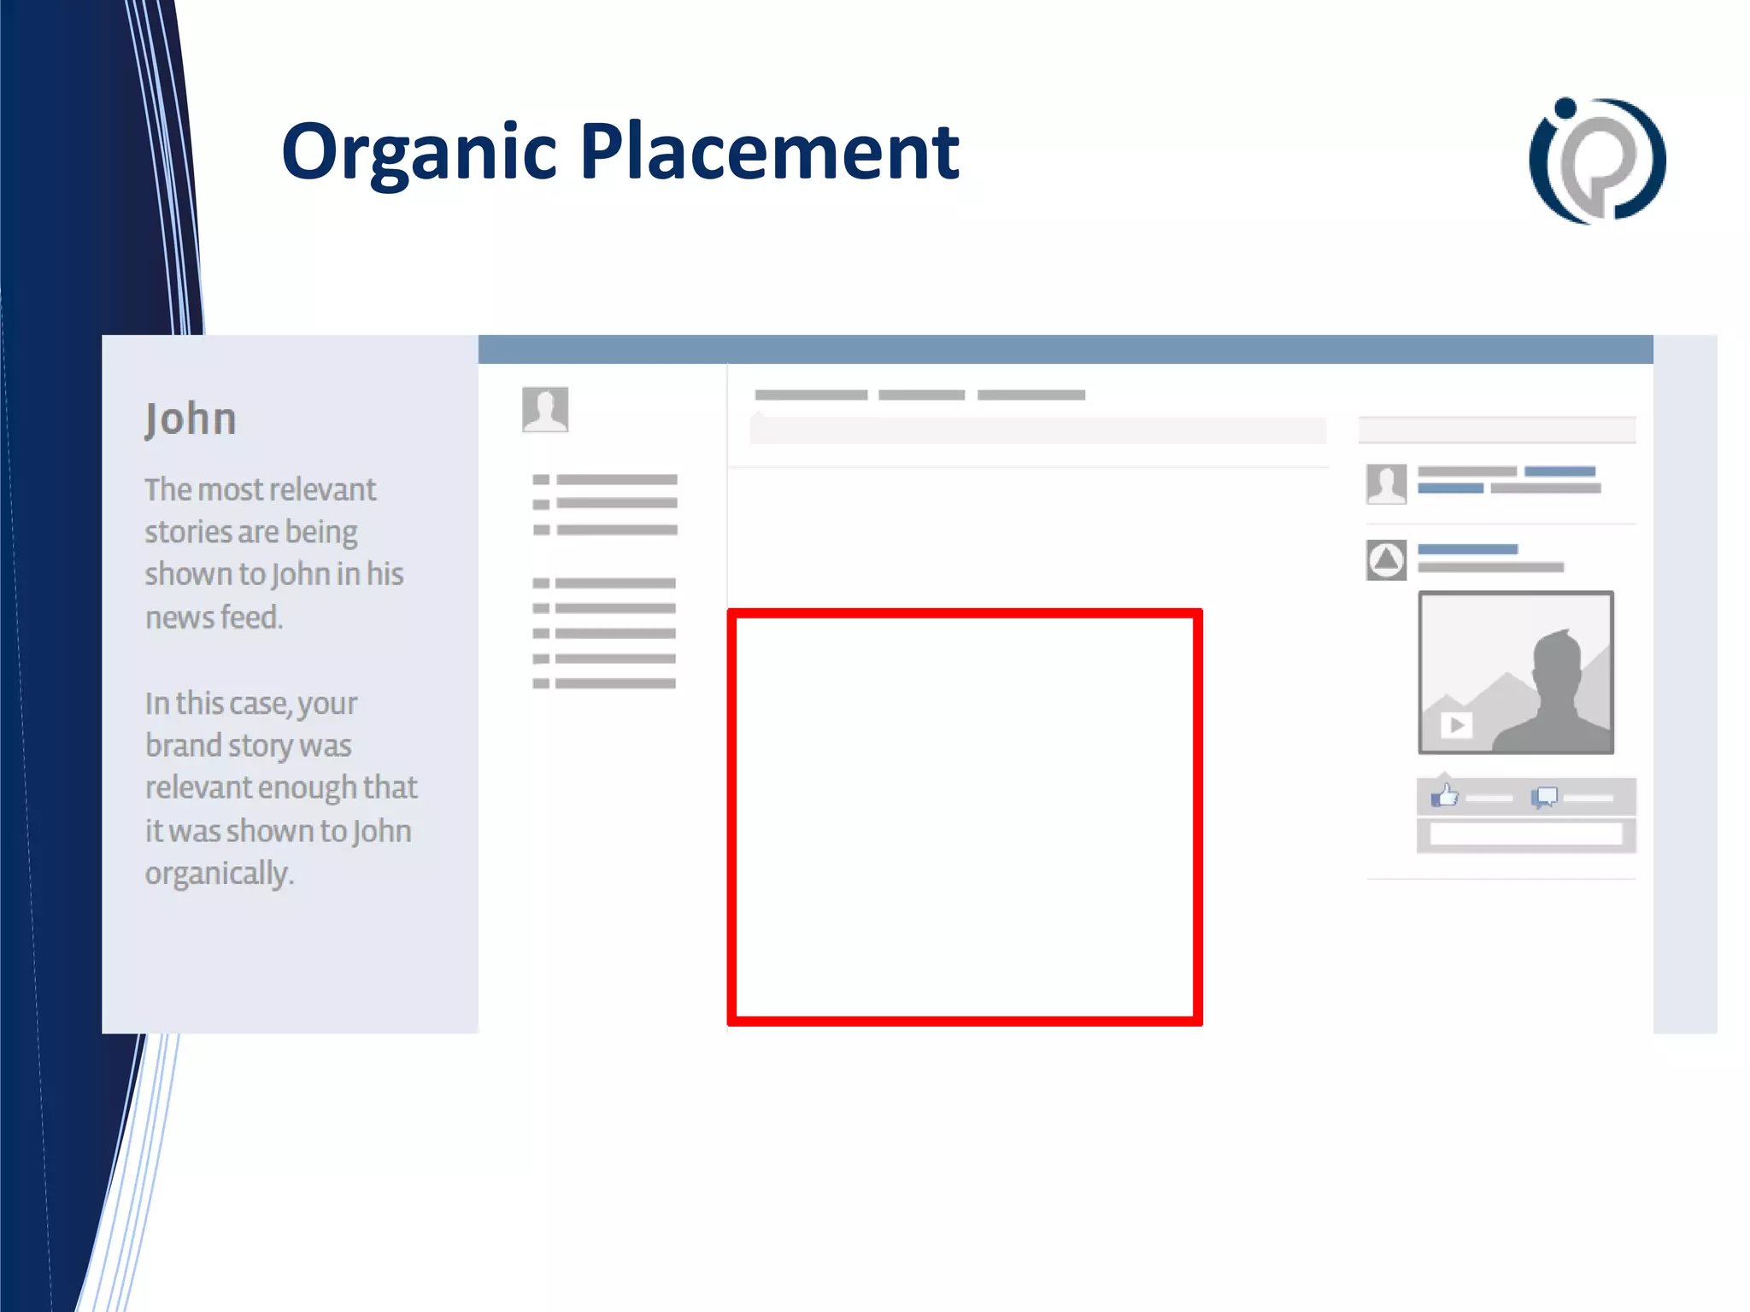Click the first story's user avatar
Viewport: 1750px width, 1312px height.
pos(1386,483)
